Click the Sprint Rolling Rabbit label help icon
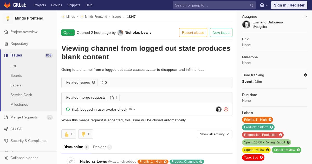This screenshot has height=164, width=312. (x=288, y=142)
